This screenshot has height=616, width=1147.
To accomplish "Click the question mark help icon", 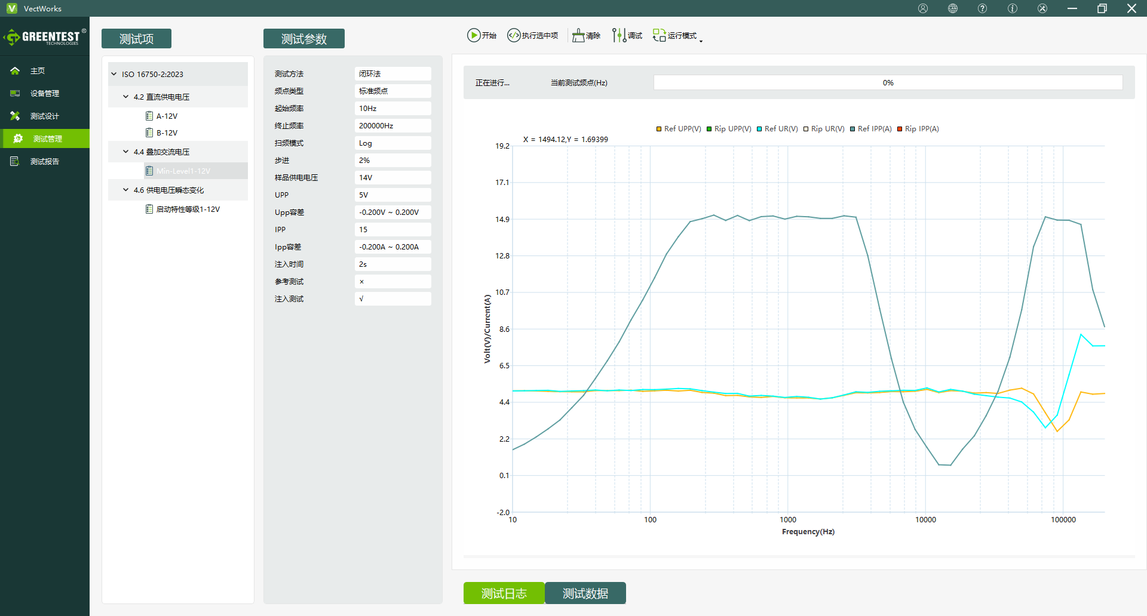I will pyautogui.click(x=983, y=8).
